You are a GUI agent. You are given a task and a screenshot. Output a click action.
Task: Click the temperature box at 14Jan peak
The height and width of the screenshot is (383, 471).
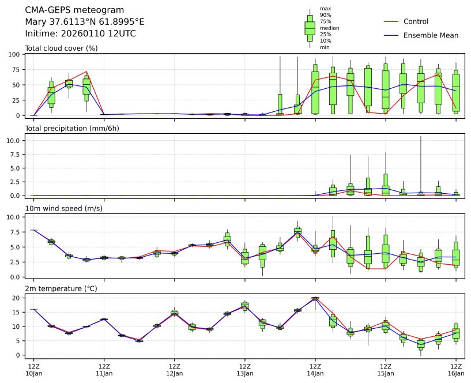(315, 299)
